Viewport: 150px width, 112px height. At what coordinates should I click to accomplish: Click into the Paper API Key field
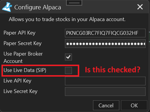coord(105,33)
